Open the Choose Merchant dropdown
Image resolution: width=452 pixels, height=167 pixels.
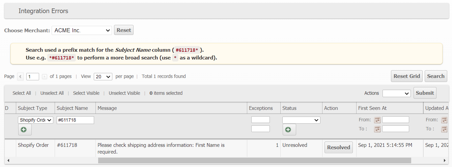pyautogui.click(x=82, y=30)
